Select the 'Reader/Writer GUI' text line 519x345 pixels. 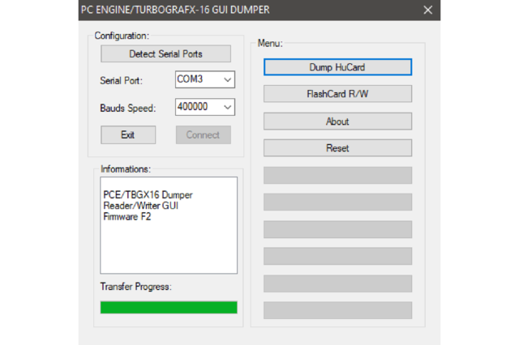(x=140, y=206)
